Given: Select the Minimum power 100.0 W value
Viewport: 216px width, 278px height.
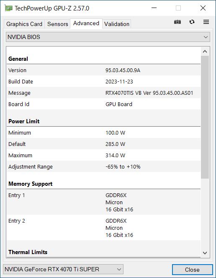Looking at the screenshot, I should (115, 133).
